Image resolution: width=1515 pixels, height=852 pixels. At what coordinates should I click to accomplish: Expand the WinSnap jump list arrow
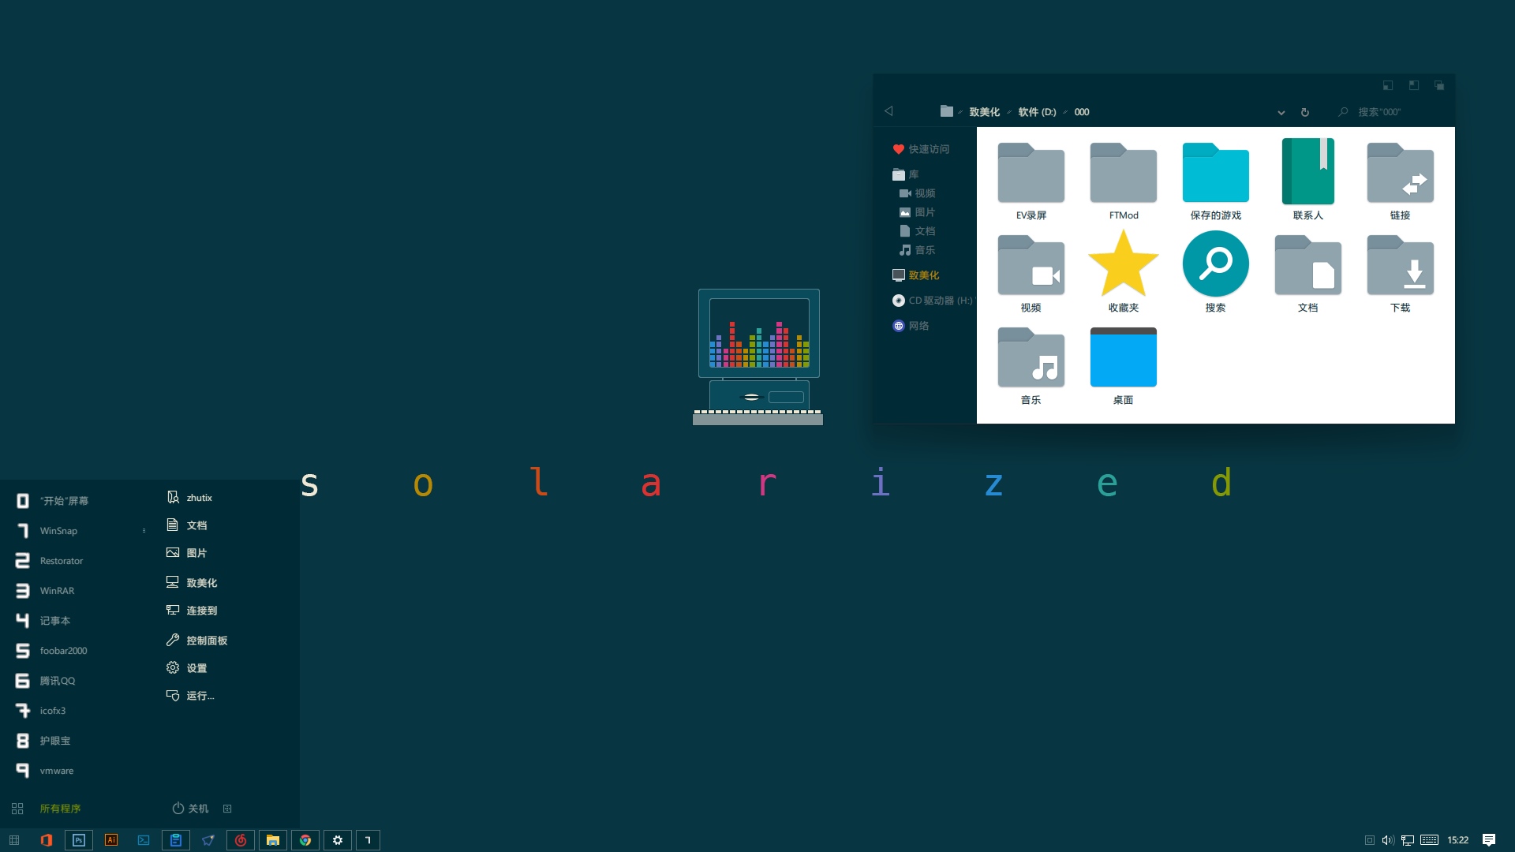pyautogui.click(x=144, y=531)
